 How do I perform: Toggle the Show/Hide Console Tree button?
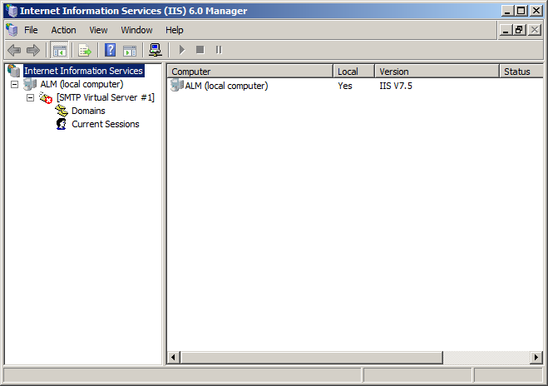click(x=59, y=51)
